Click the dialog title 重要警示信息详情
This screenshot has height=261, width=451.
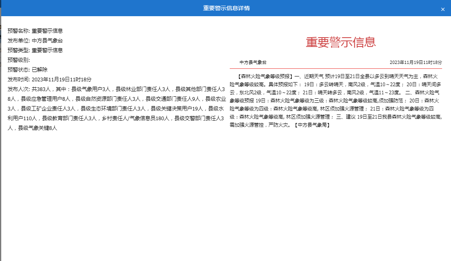[227, 8]
